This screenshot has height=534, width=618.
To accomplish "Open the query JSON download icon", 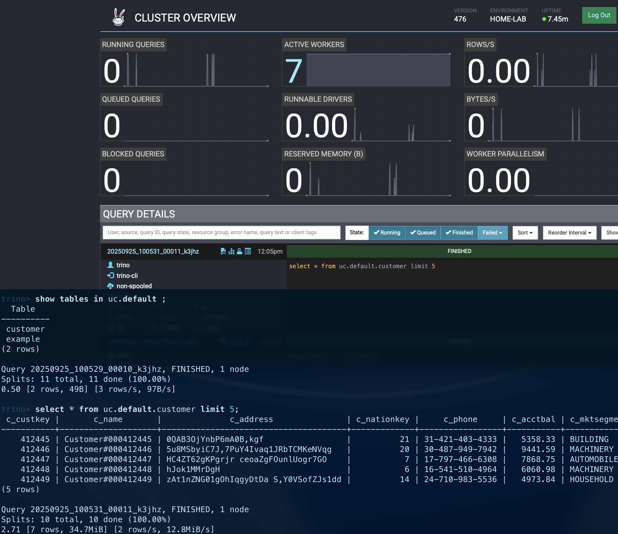I will (223, 251).
